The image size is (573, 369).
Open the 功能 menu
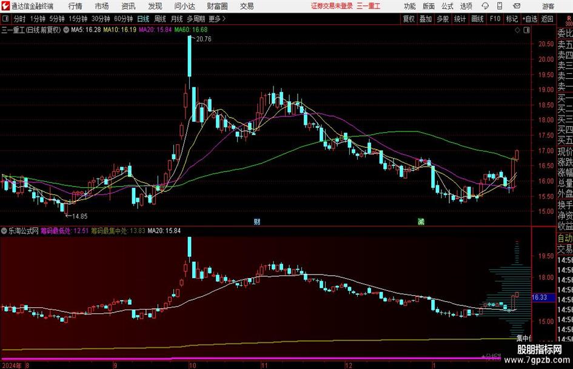pos(410,6)
